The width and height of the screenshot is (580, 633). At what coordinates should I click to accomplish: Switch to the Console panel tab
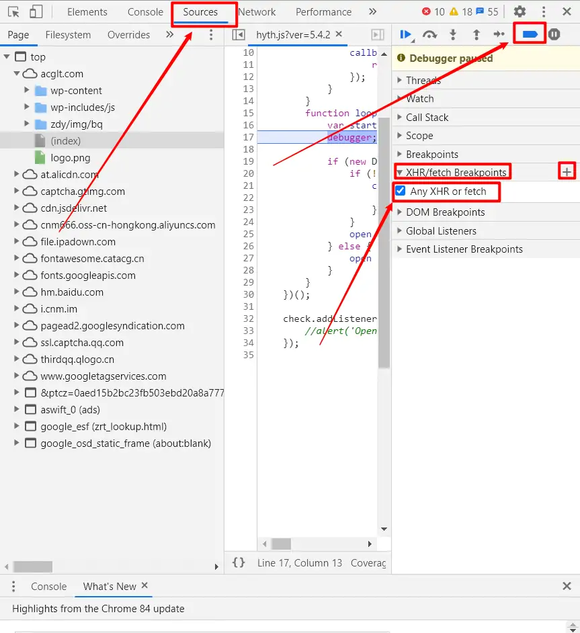point(144,11)
